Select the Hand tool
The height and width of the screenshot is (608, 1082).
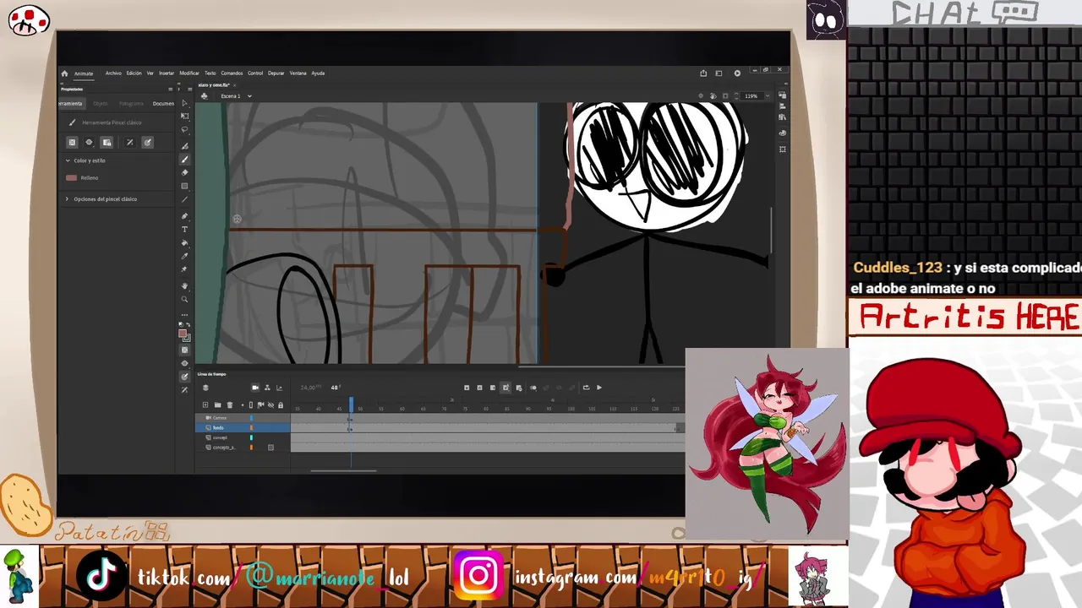click(184, 285)
